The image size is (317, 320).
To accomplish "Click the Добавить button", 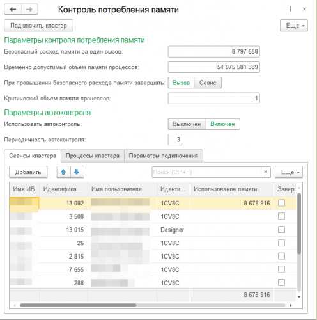I will 28,172.
